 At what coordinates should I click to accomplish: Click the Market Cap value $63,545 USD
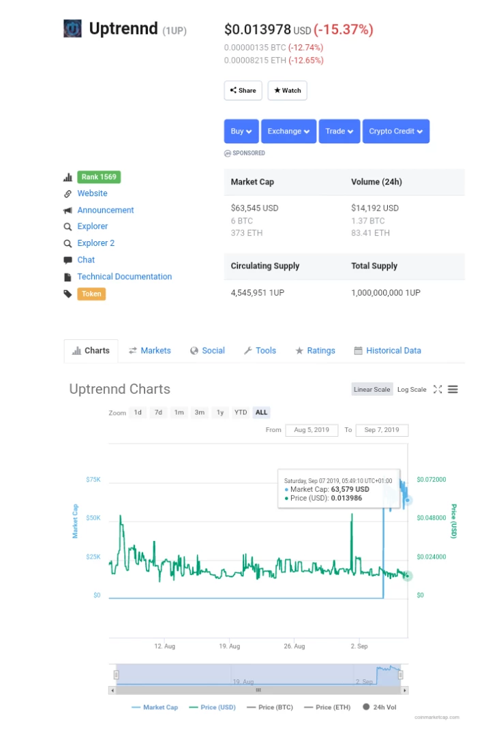coord(254,208)
